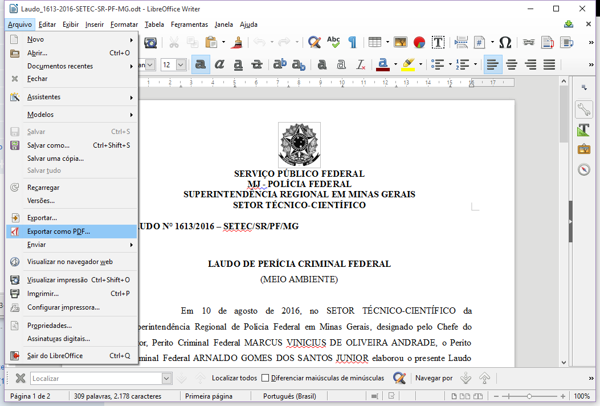Open the Editar menu
This screenshot has height=406, width=600.
47,25
